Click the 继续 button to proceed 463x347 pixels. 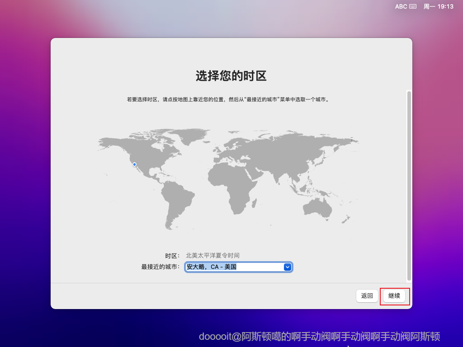(394, 296)
